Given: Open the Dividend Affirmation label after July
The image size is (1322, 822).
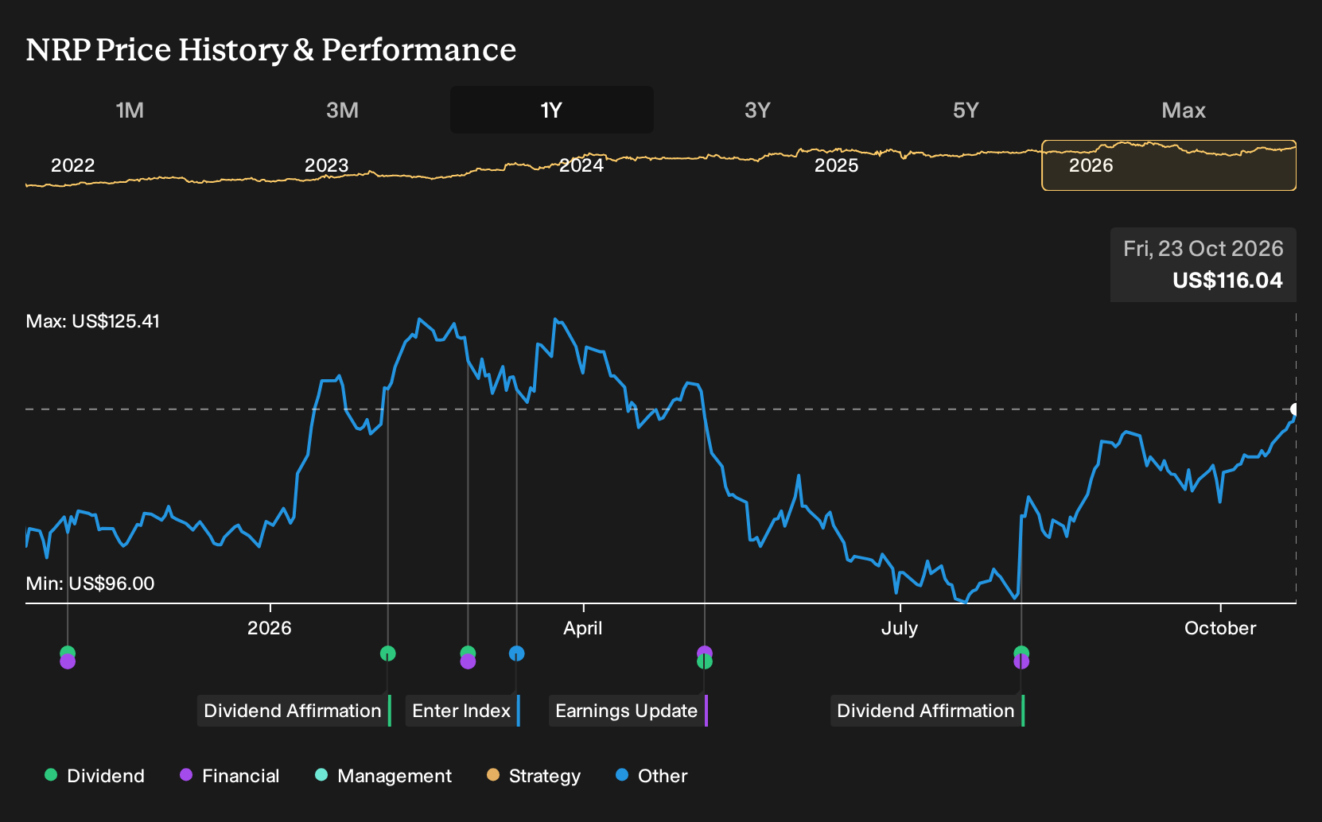Looking at the screenshot, I should [927, 711].
